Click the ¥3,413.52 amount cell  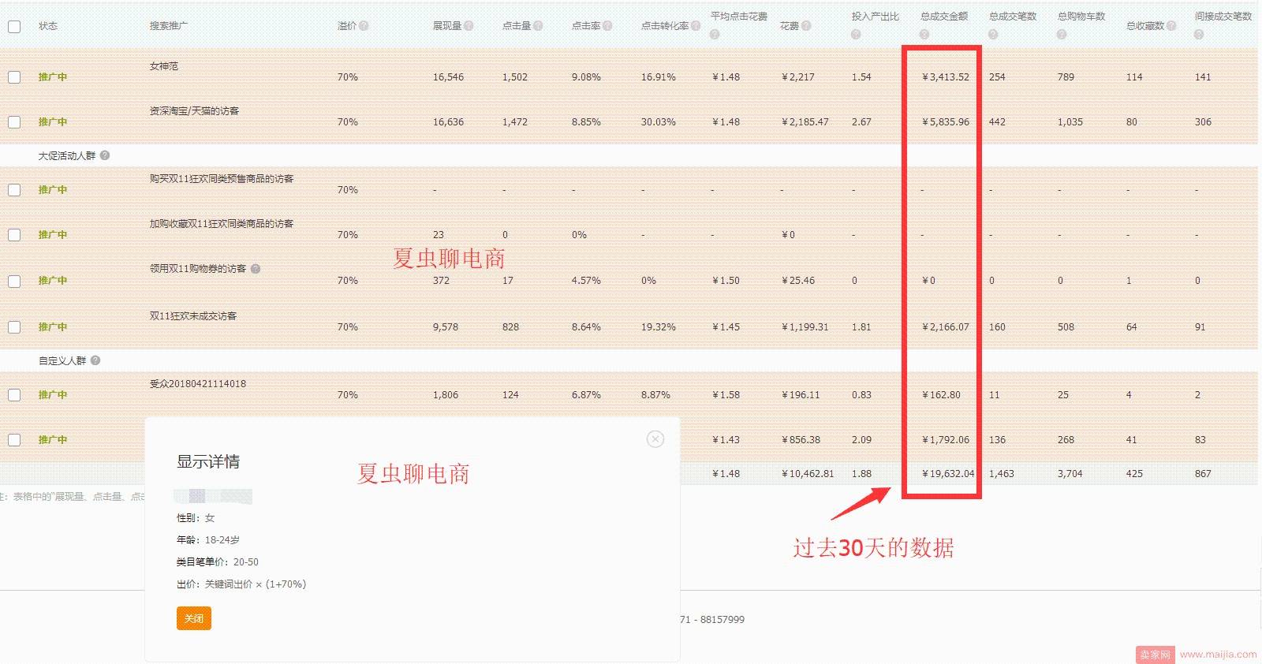[946, 77]
